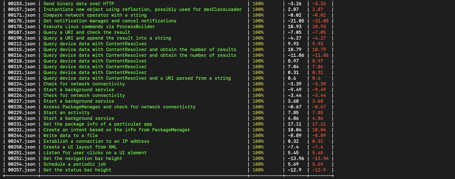Click the red value 17.11
The width and height of the screenshot is (455, 179).
319,124
